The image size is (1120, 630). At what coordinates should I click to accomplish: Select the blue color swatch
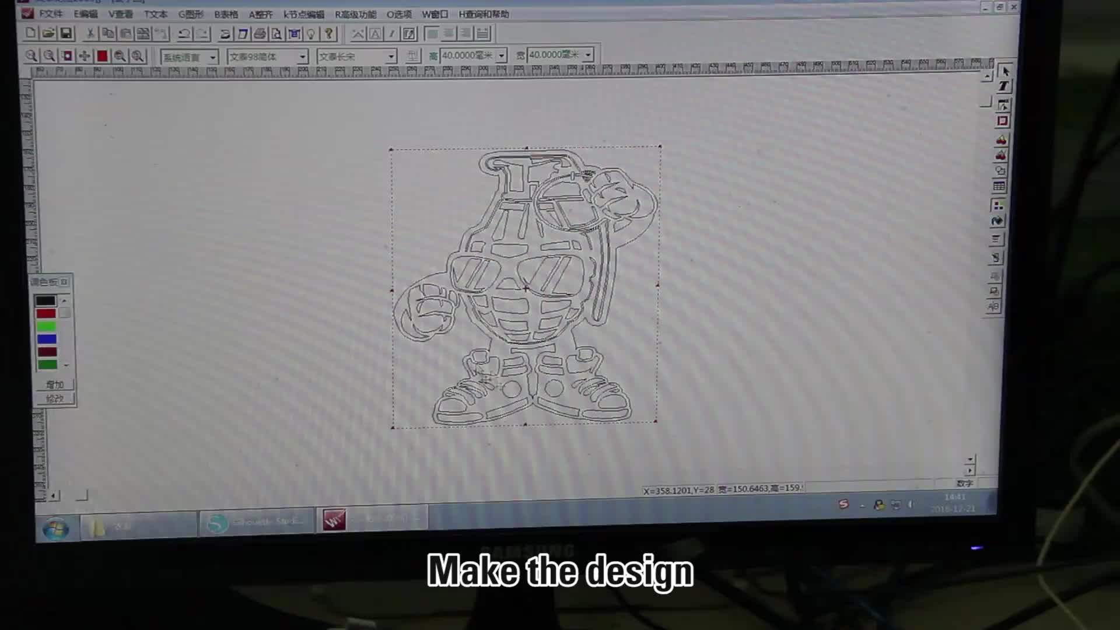point(47,339)
